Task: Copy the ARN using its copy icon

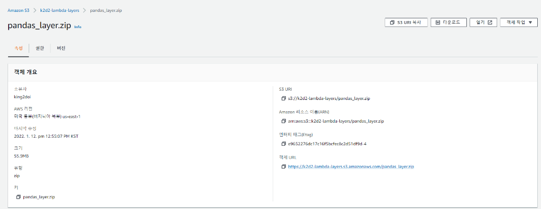Action: (x=283, y=121)
